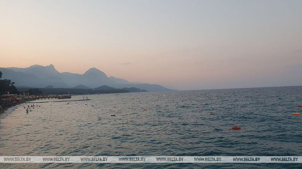This screenshot has width=302, height=169.
Task: Click the dark trees at left edge
Action: (7, 86)
